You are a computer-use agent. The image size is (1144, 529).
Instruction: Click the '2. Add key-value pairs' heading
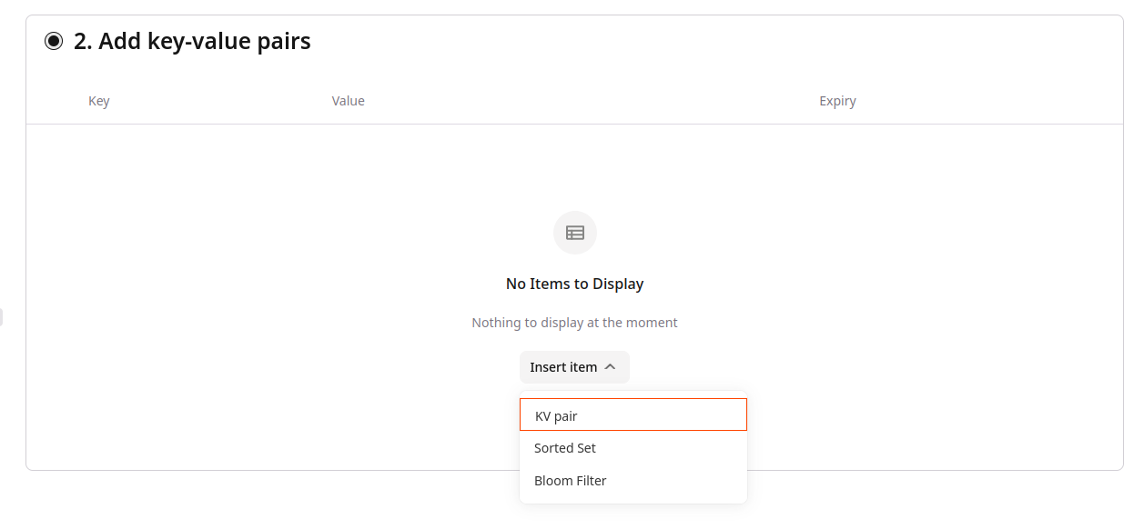point(192,41)
